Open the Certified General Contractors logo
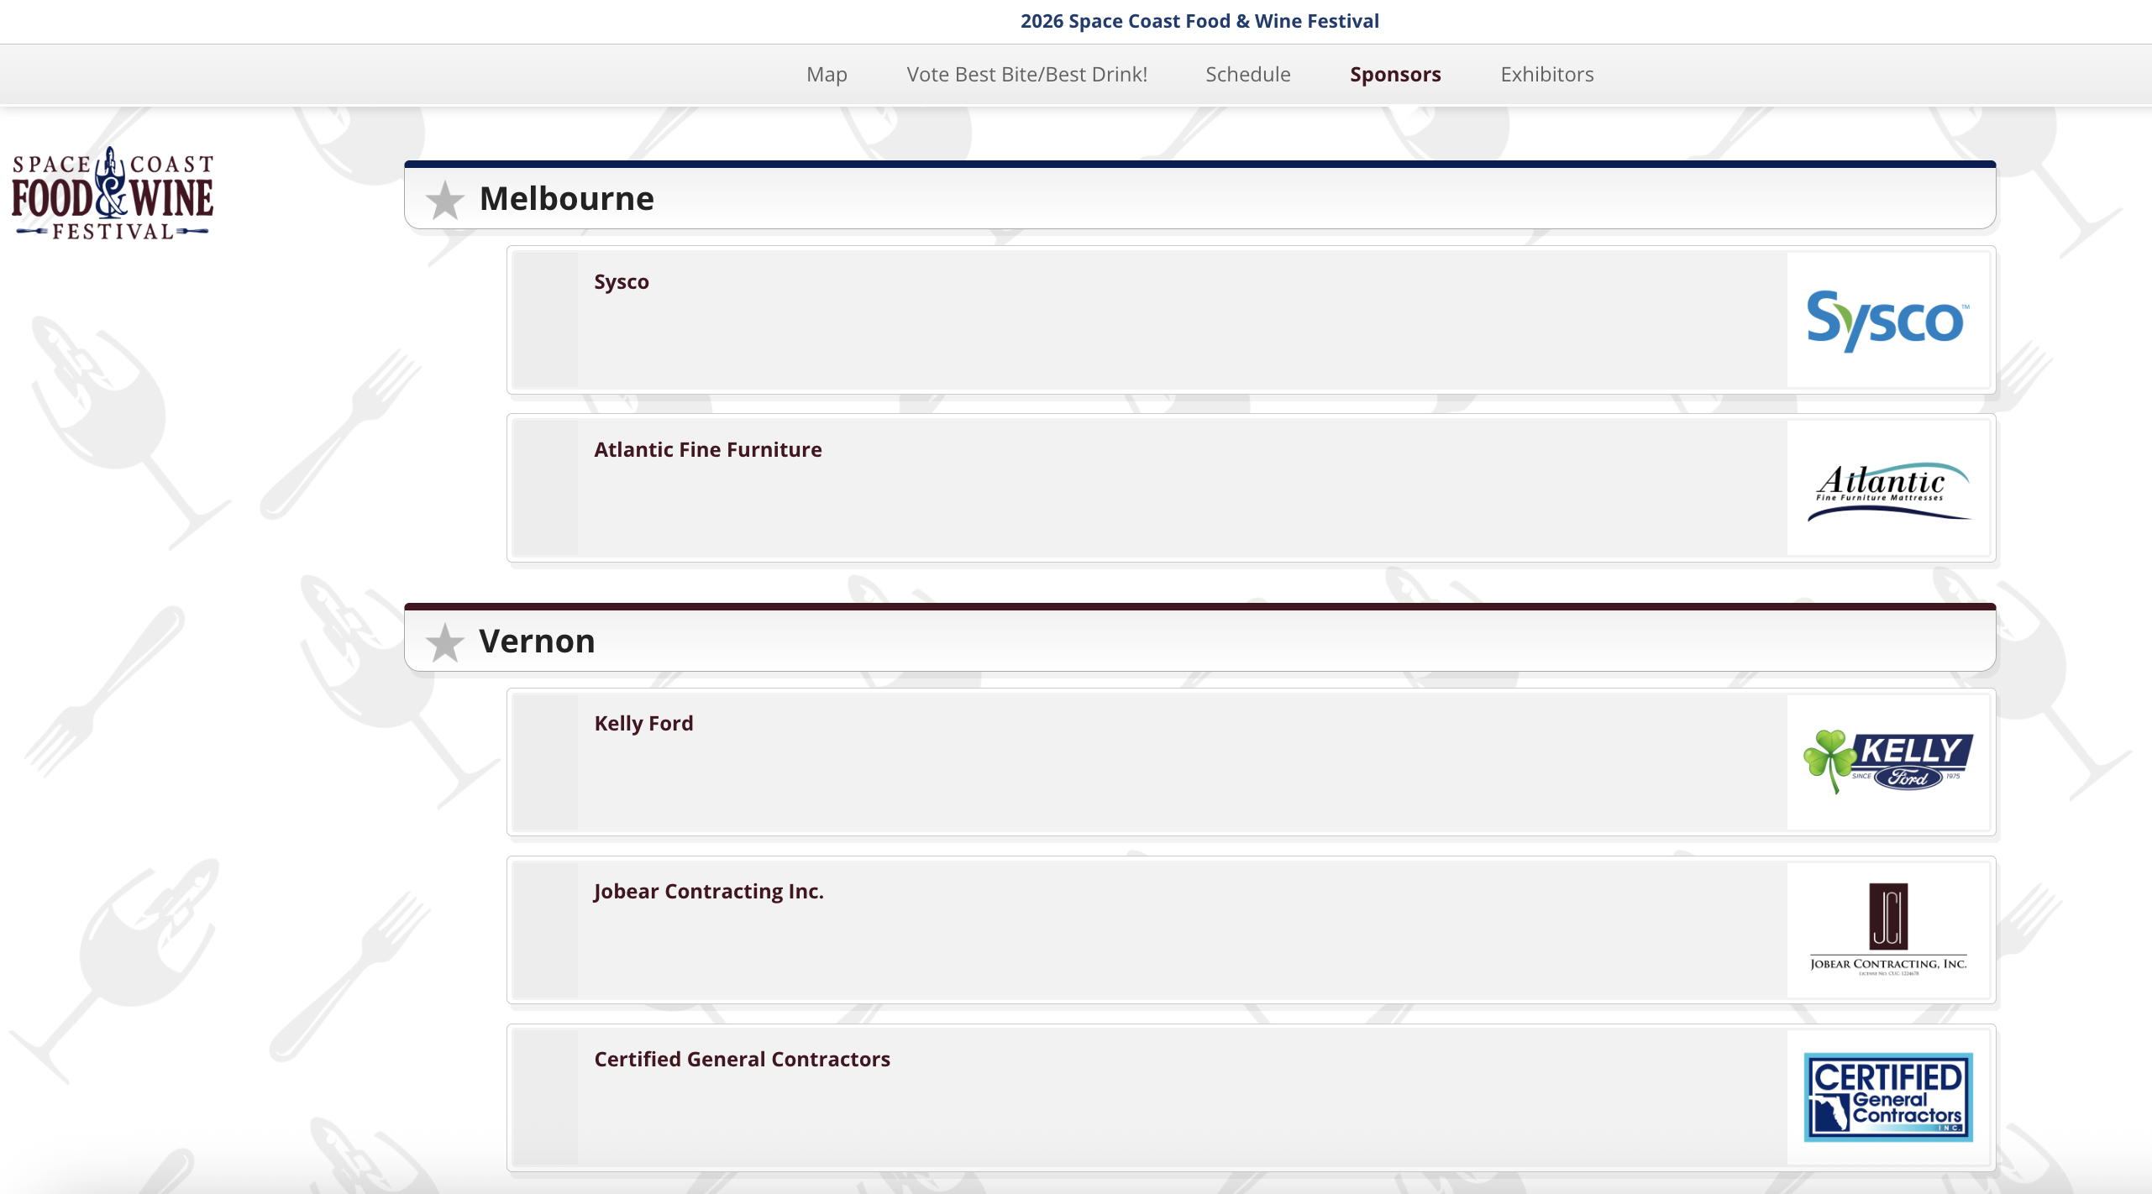Viewport: 2152px width, 1194px height. tap(1887, 1097)
